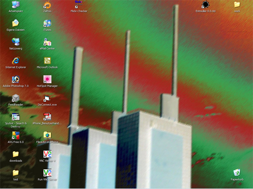Image resolution: width=253 pixels, height=189 pixels.
Task: Click the FeedReader desktop icon
Action: point(16,98)
